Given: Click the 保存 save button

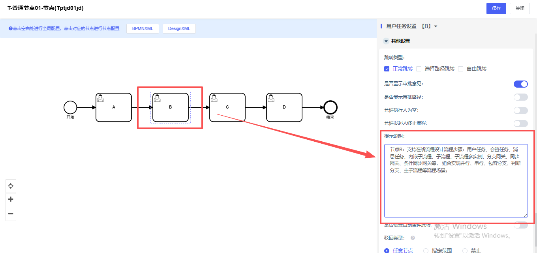Looking at the screenshot, I should 496,8.
